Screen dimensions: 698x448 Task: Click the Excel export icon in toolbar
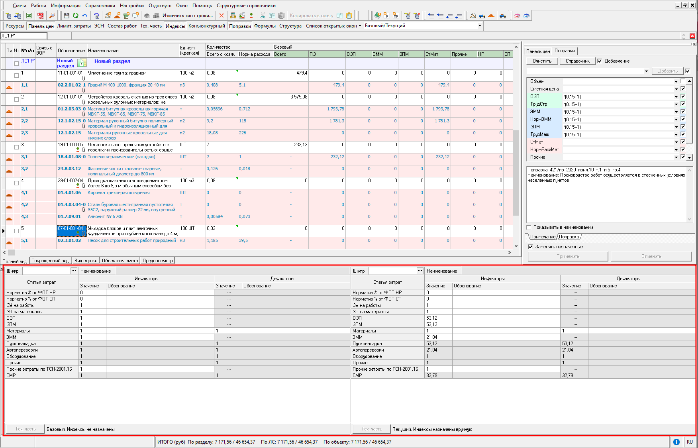pyautogui.click(x=29, y=16)
